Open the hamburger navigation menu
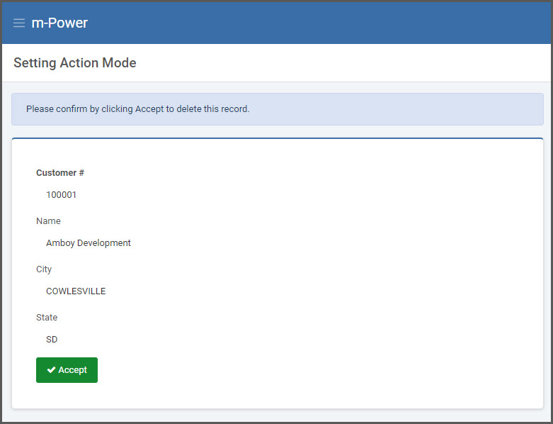Image resolution: width=553 pixels, height=424 pixels. coord(19,23)
